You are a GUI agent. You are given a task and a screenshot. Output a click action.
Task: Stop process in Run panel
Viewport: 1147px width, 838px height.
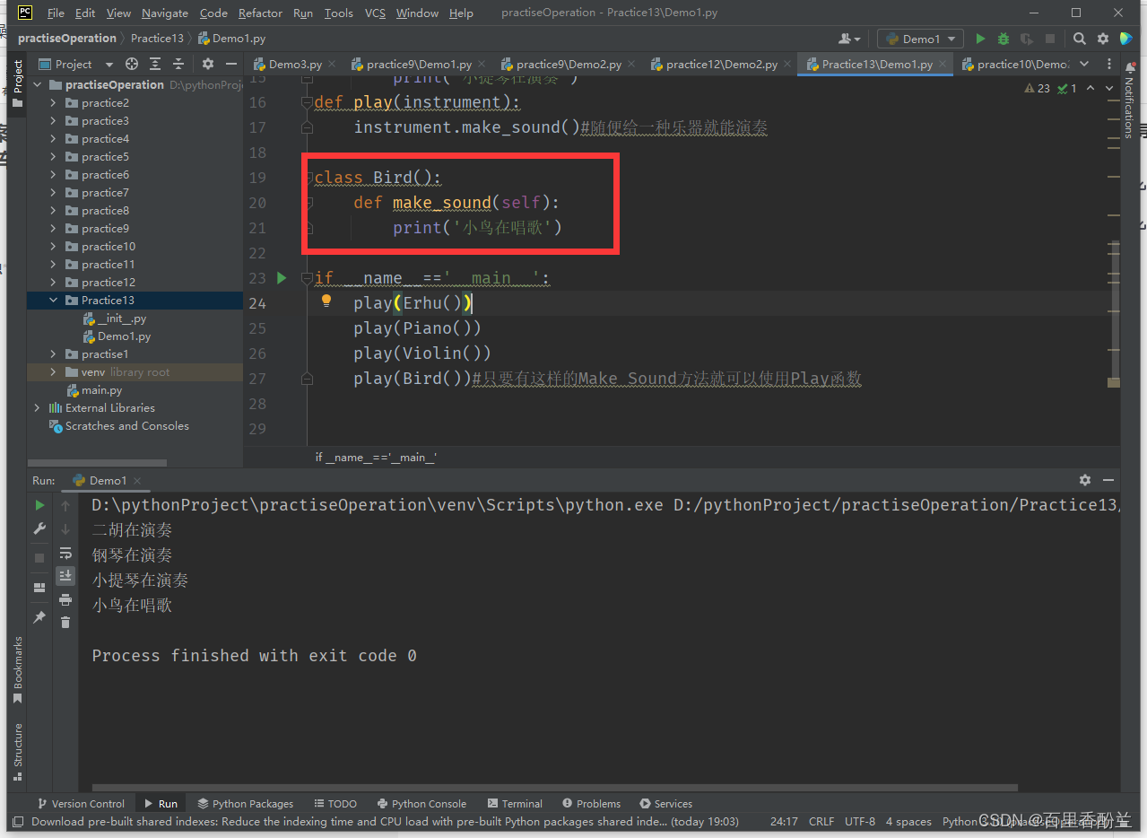pos(39,558)
